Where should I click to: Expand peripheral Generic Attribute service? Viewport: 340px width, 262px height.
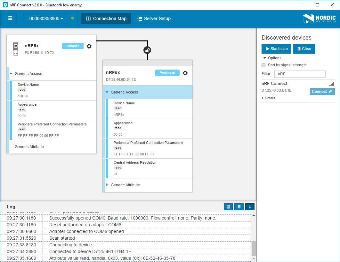click(107, 185)
